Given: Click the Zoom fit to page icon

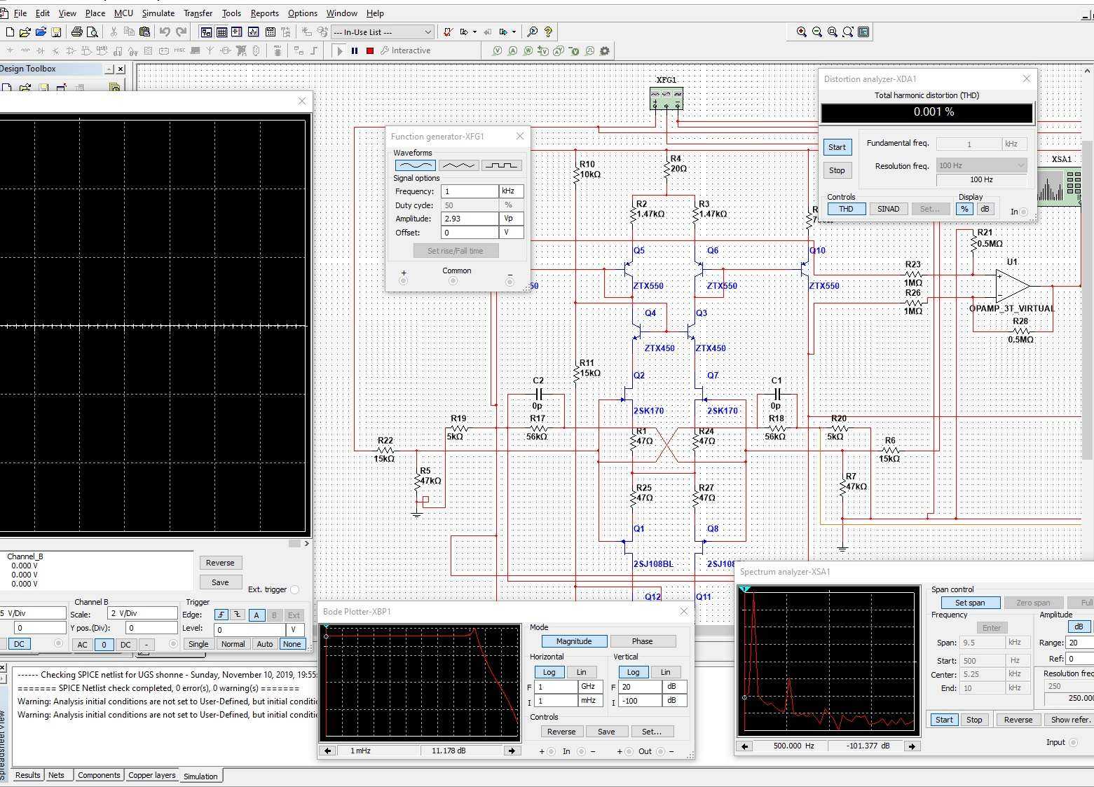Looking at the screenshot, I should (x=848, y=32).
